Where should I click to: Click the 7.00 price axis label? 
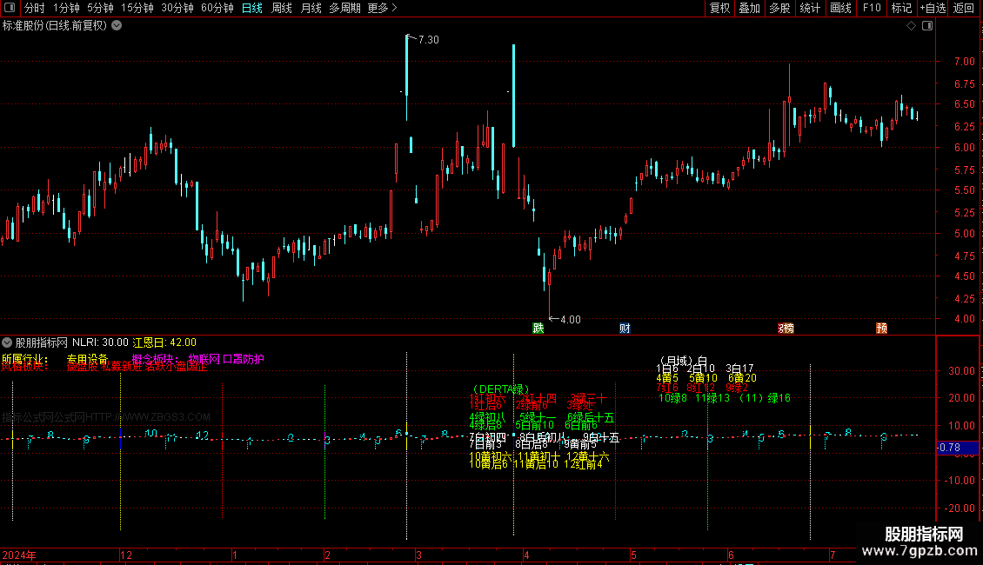coord(964,62)
